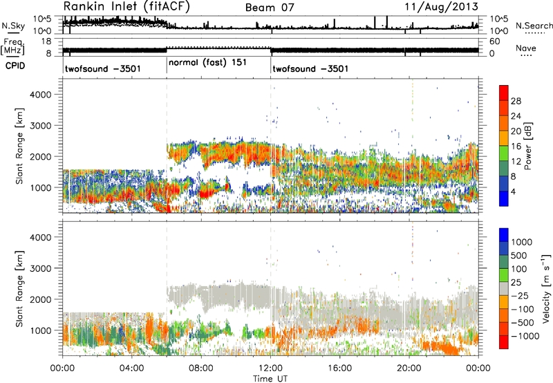The width and height of the screenshot is (553, 383).
Task: Click the 'Nave' legend label
Action: tap(526, 48)
